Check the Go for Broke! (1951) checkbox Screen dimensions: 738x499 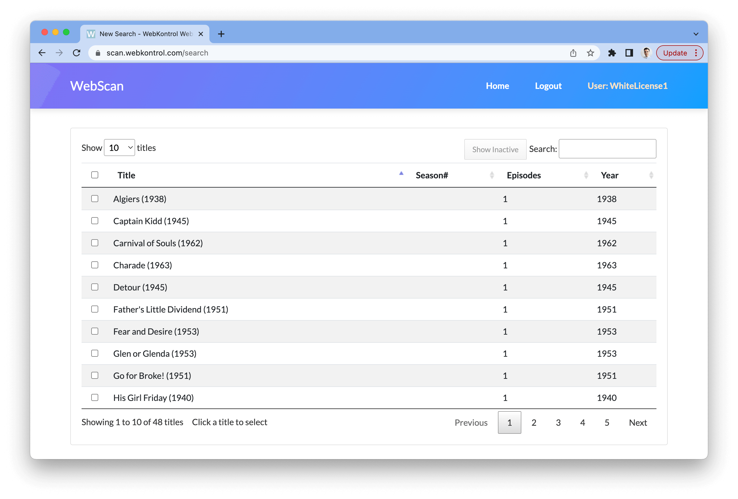[95, 375]
